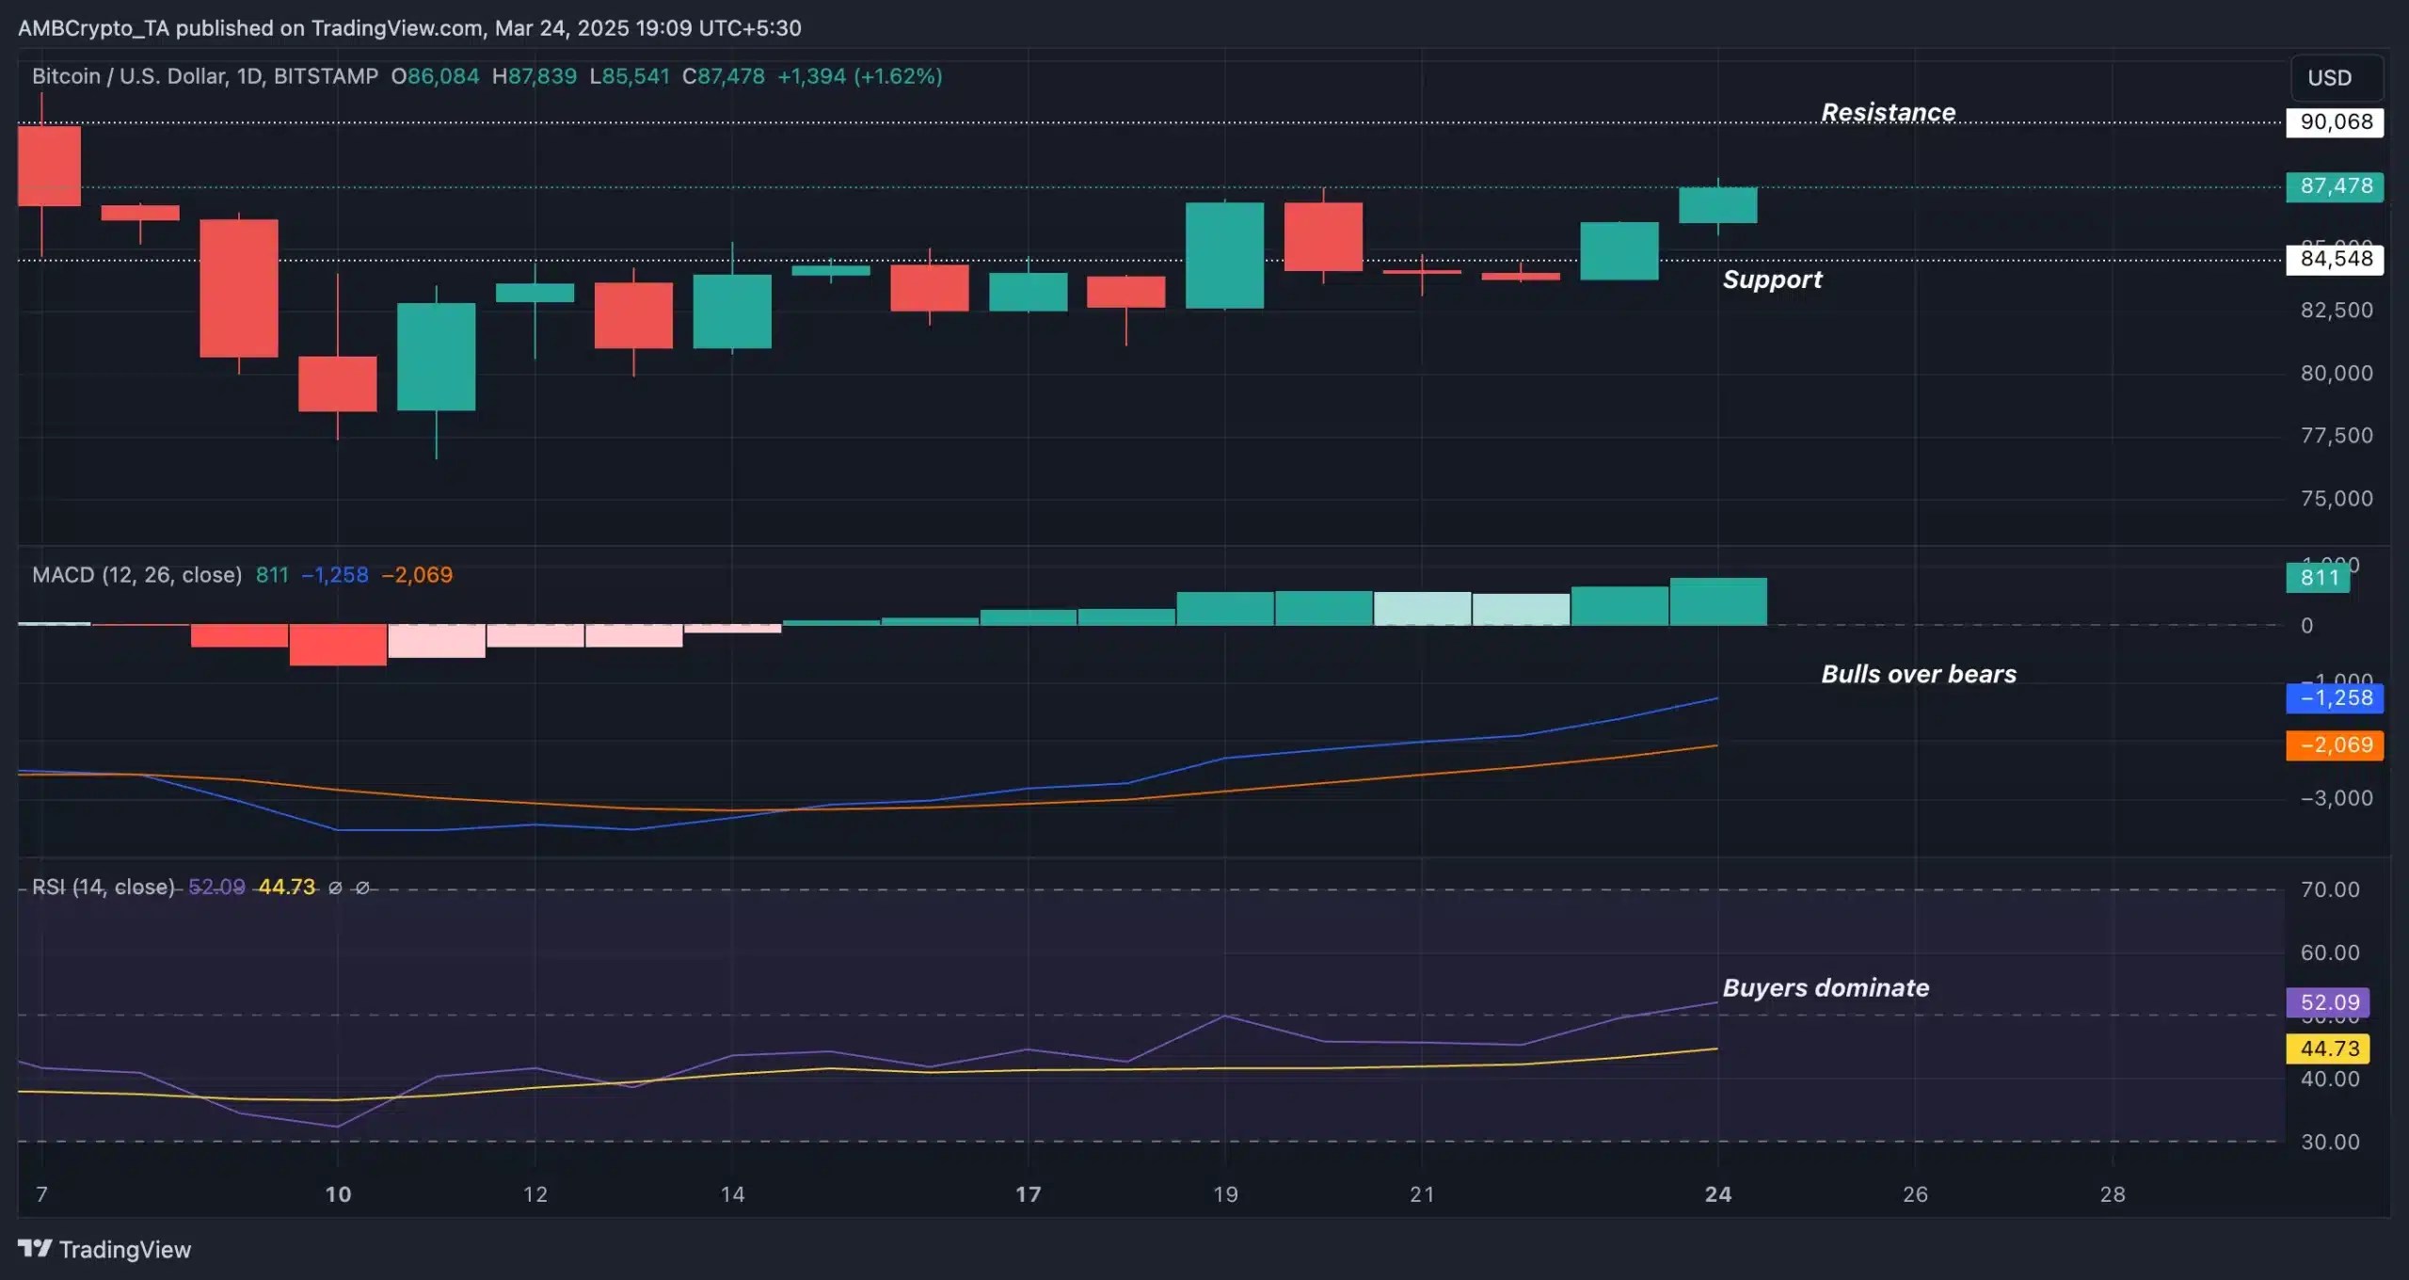Click the 1D timeframe in the chart legend
2409x1280 pixels.
[248, 76]
